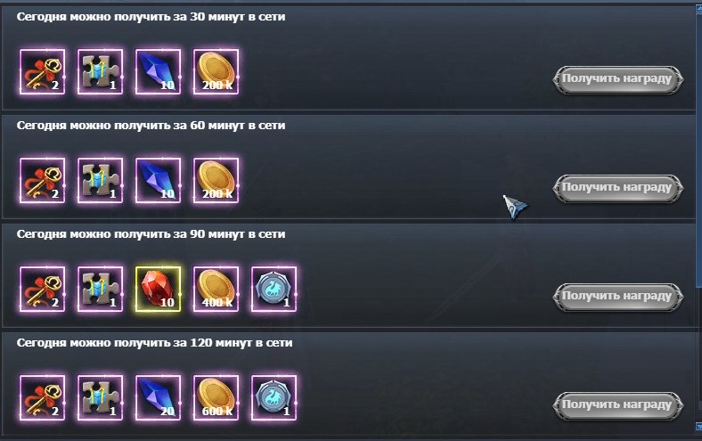The width and height of the screenshot is (702, 441).
Task: Click blue crystal in the 30-minute row
Action: [x=158, y=71]
